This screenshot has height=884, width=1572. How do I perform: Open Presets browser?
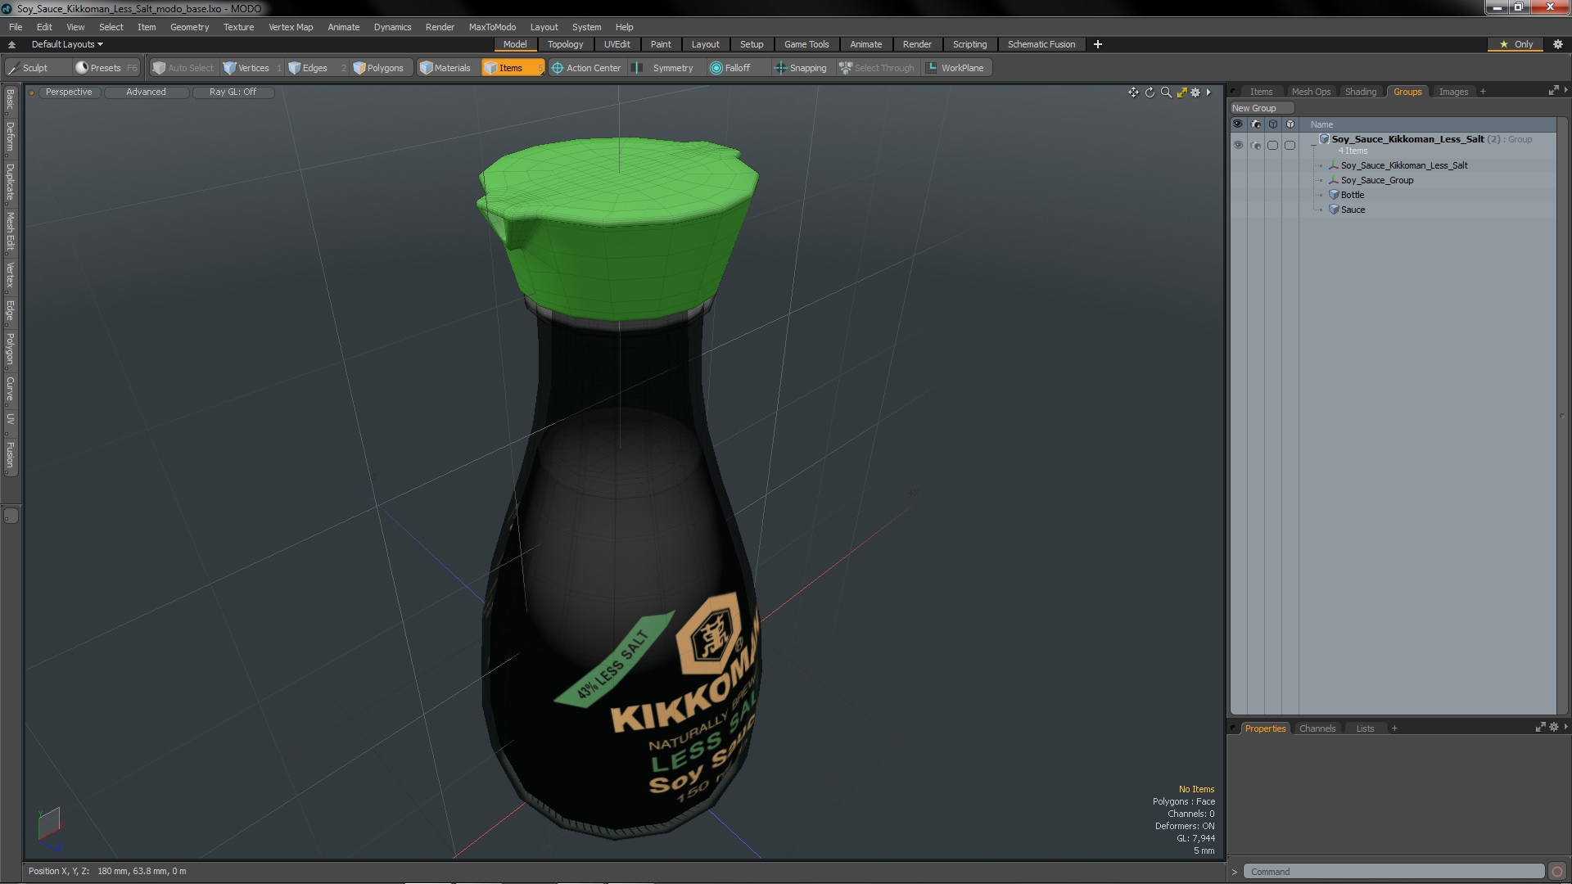tap(106, 68)
